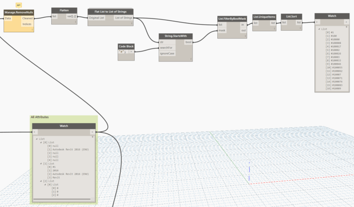Select the ignoreCase input on String.StartsWith
Image resolution: width=354 pixels, height=207 pixels.
coord(166,54)
